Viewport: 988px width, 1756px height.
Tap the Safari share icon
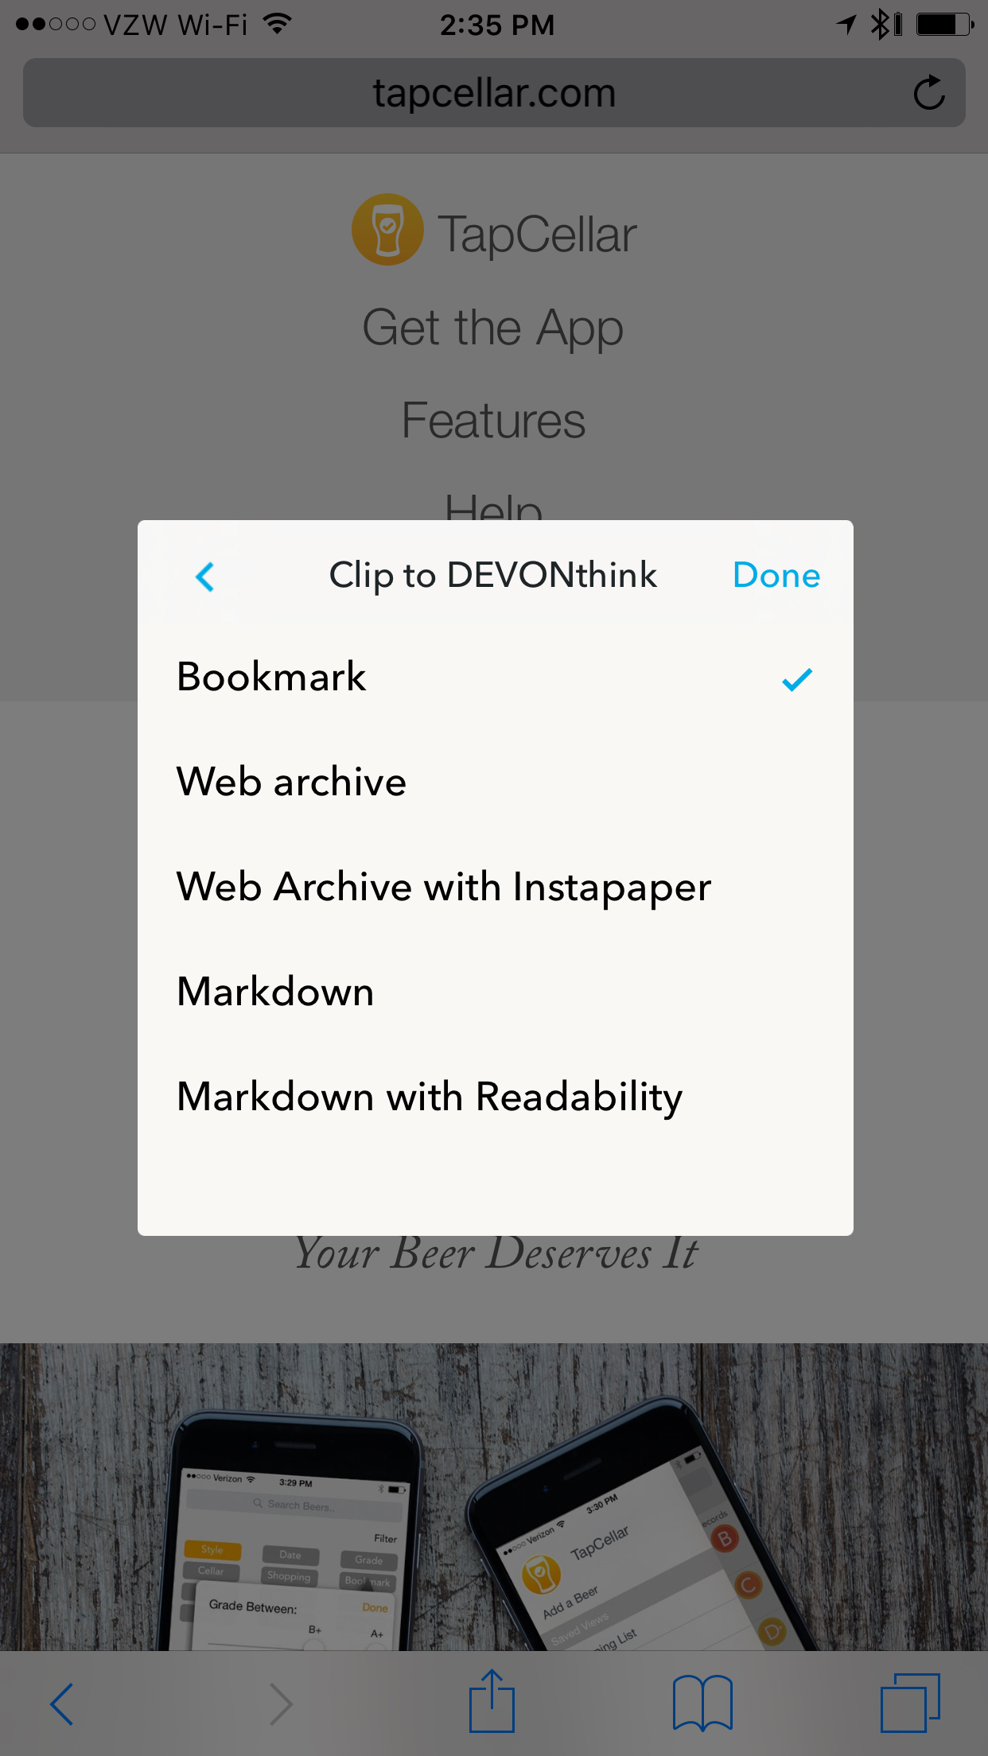point(492,1701)
